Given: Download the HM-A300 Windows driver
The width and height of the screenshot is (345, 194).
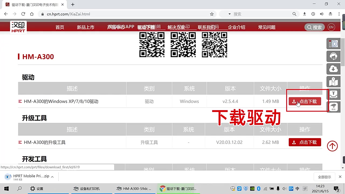Looking at the screenshot, I should 305,101.
